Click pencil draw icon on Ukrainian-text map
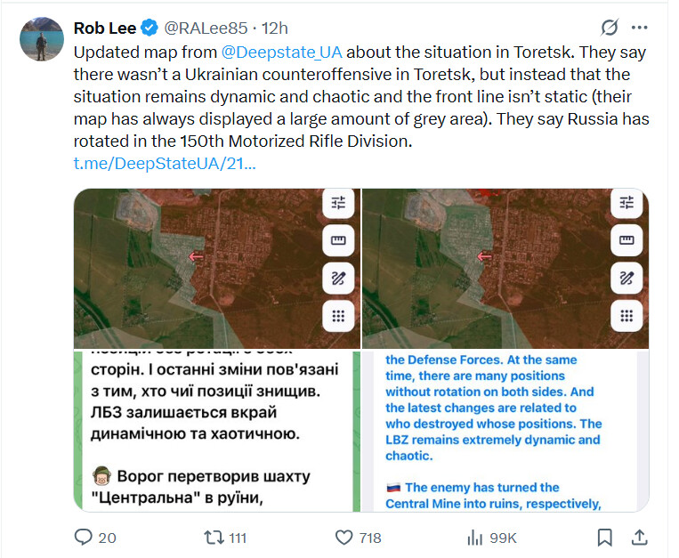The width and height of the screenshot is (679, 558). pos(337,278)
